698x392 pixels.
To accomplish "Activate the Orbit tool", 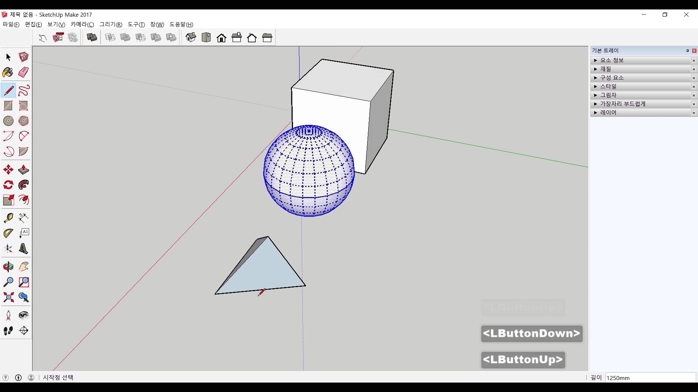I will click(x=8, y=267).
